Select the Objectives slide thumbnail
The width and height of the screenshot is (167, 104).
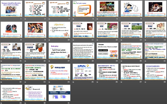[59, 29]
